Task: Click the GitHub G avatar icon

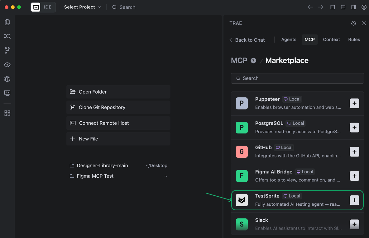Action: (242, 152)
